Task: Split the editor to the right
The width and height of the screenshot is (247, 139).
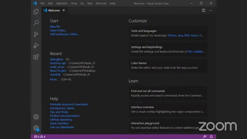Action: (x=203, y=10)
